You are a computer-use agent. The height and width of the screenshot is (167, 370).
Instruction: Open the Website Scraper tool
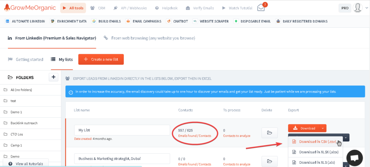pos(211,21)
